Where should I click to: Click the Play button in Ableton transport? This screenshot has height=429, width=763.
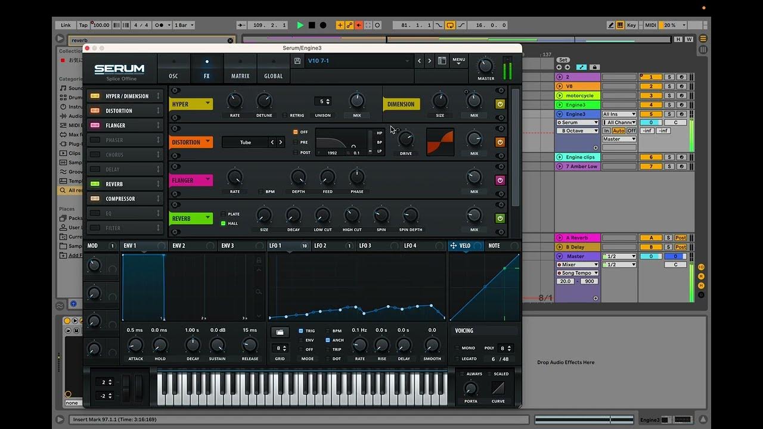point(300,25)
